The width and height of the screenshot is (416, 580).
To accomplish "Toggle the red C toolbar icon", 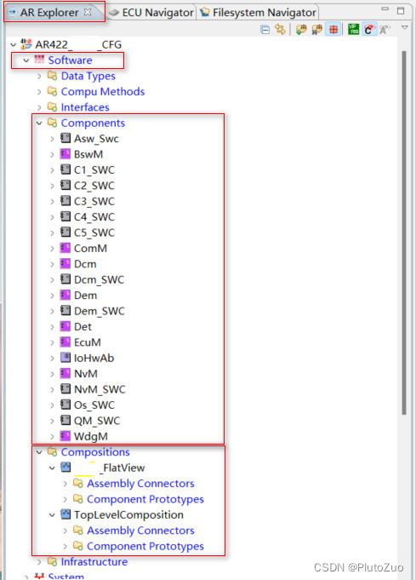I will [x=368, y=30].
